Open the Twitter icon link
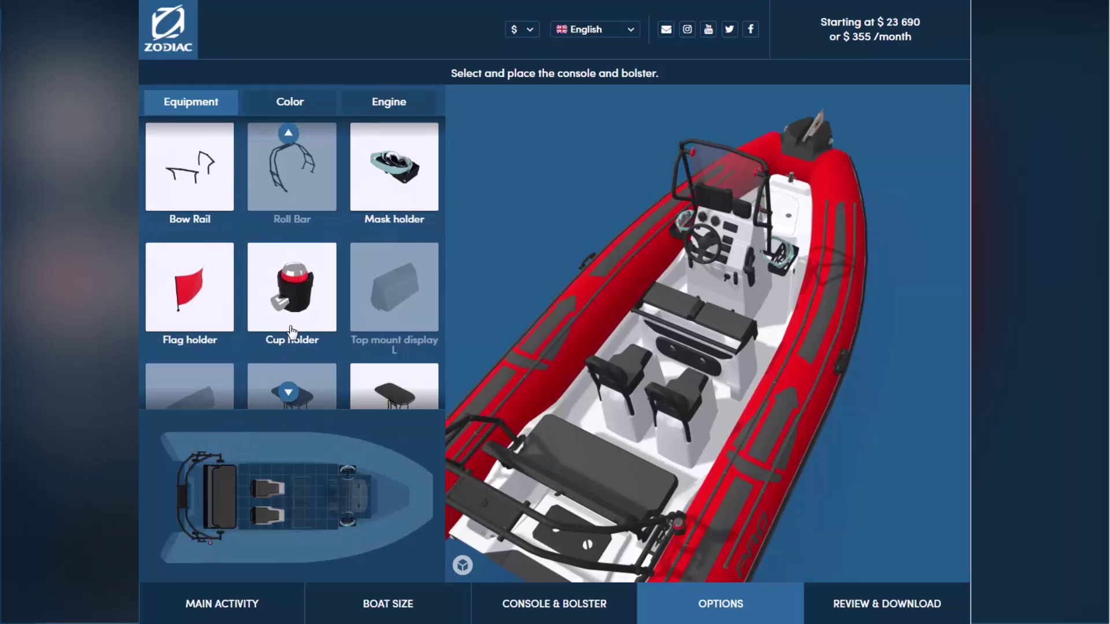Screen dimensions: 1110x624 coord(730,29)
